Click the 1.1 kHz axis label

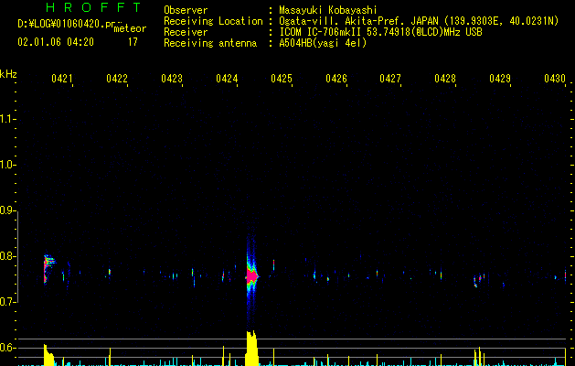7,119
